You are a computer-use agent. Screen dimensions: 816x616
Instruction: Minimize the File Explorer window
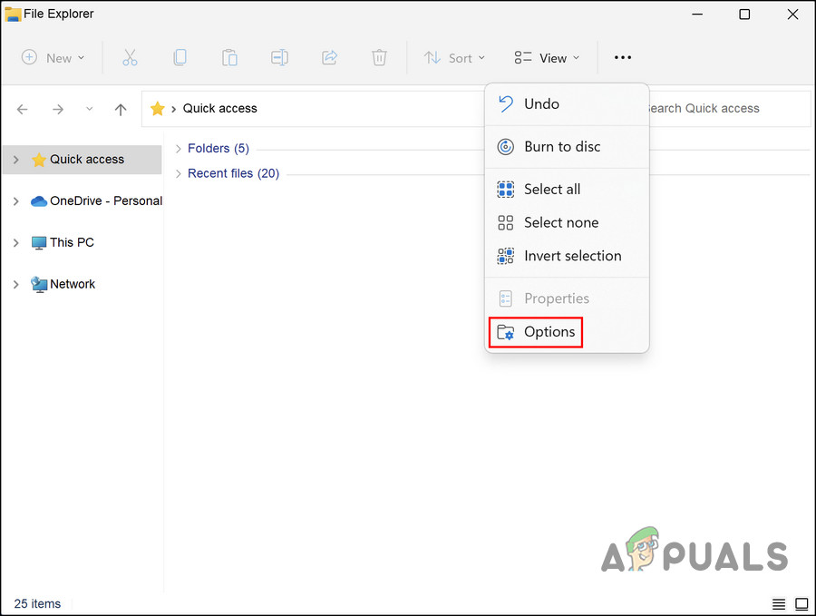pyautogui.click(x=697, y=14)
